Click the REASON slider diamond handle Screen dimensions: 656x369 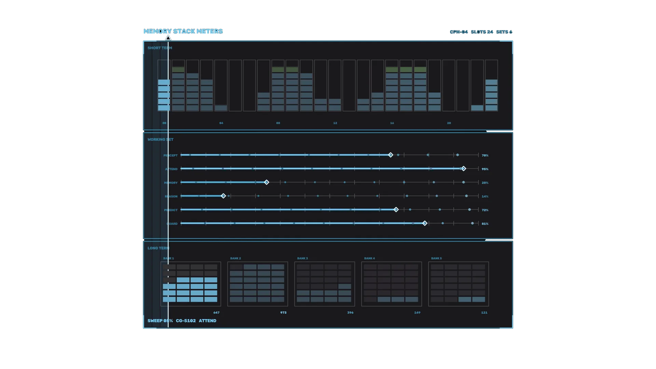pos(223,196)
